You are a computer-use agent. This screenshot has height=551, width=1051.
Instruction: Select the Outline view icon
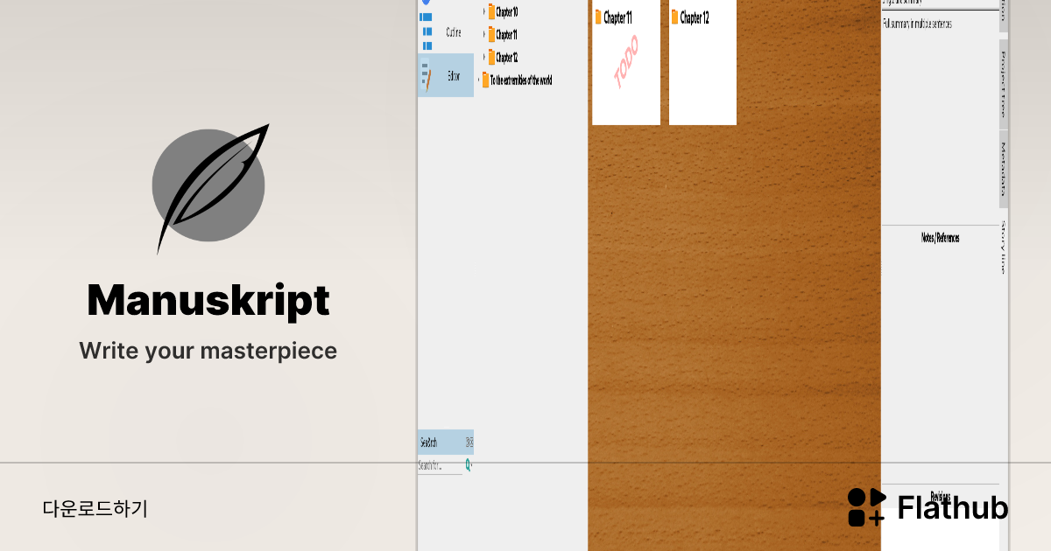coord(427,32)
